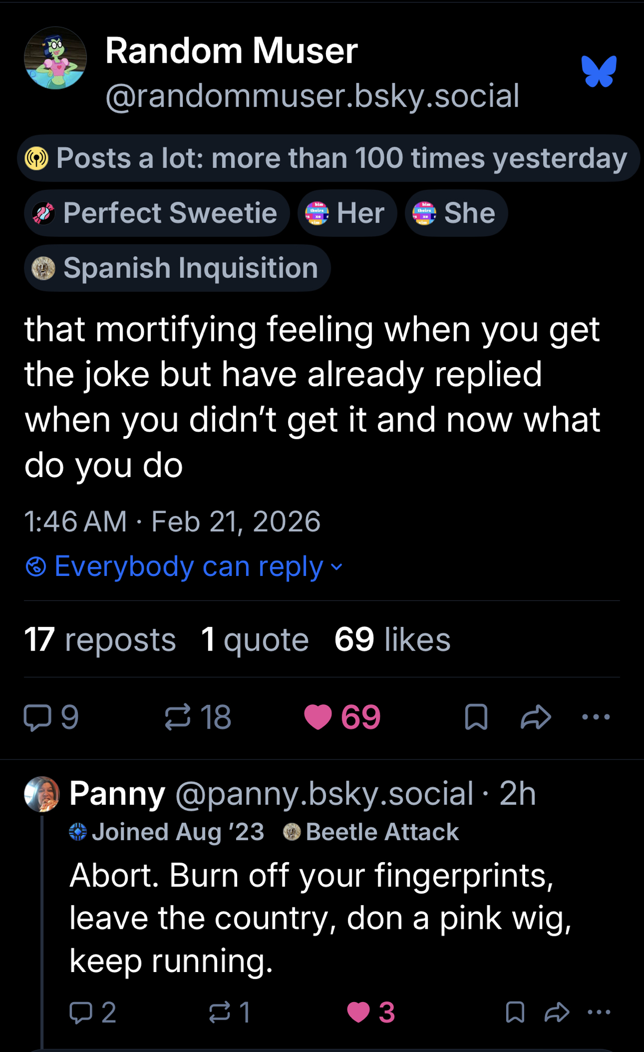This screenshot has height=1052, width=644.
Task: Tap the "Spanish Inquisition" label
Action: (x=177, y=268)
